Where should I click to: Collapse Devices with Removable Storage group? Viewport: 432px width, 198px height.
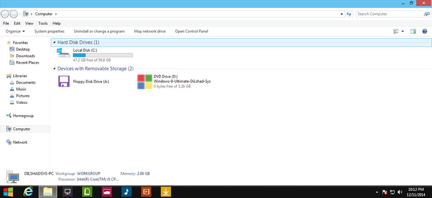54,69
